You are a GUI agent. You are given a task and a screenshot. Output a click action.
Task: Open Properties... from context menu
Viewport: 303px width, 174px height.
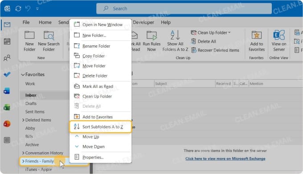101,157
